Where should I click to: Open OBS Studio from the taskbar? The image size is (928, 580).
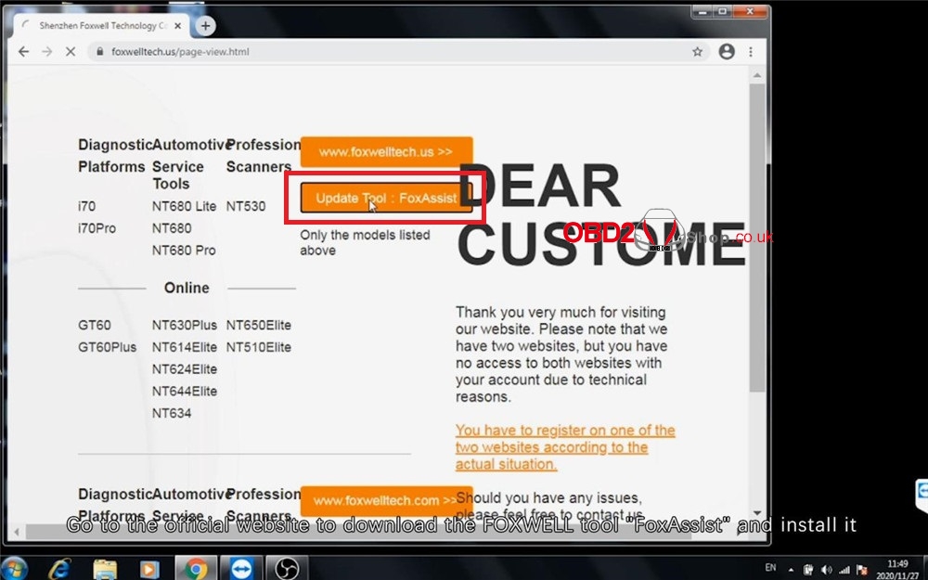286,567
